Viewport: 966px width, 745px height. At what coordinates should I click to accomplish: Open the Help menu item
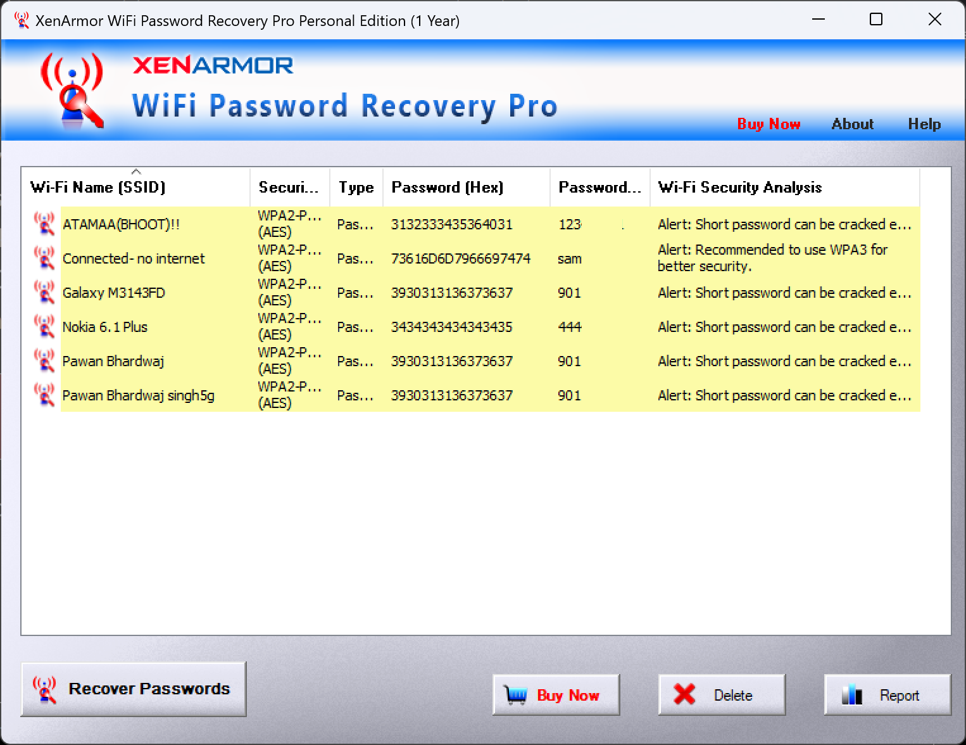click(924, 124)
